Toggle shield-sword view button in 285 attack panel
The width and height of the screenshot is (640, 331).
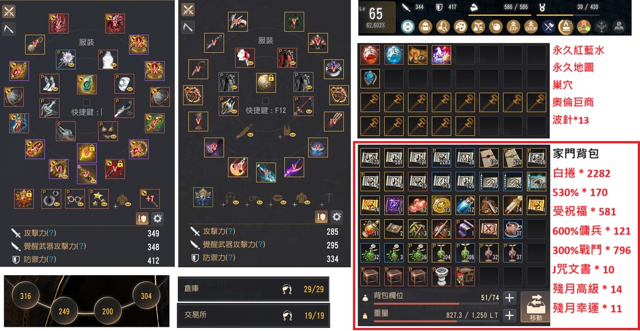321,216
